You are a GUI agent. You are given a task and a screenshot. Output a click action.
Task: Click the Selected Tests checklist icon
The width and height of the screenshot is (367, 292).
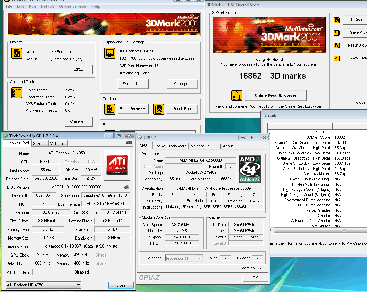click(x=17, y=93)
